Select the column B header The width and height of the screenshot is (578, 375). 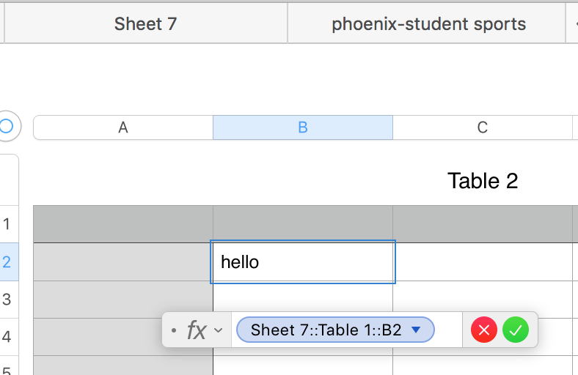302,127
